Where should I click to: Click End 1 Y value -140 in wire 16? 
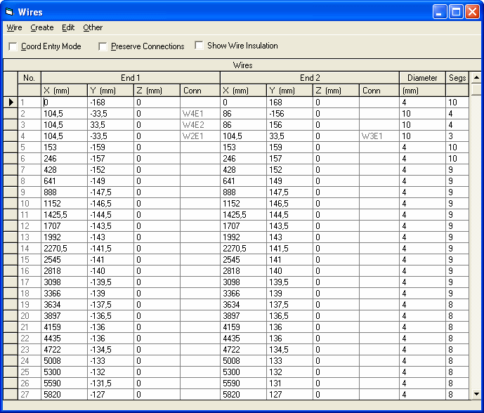click(110, 271)
